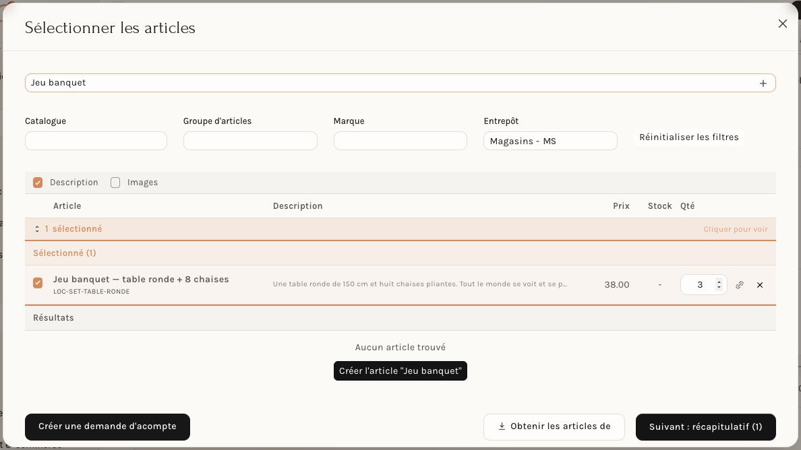The width and height of the screenshot is (801, 450).
Task: Click the Prix column header
Action: (621, 206)
